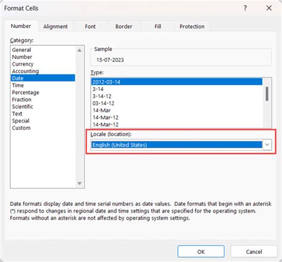Screen dimensions: 282x262
Task: Confirm with the OK button
Action: tap(201, 251)
